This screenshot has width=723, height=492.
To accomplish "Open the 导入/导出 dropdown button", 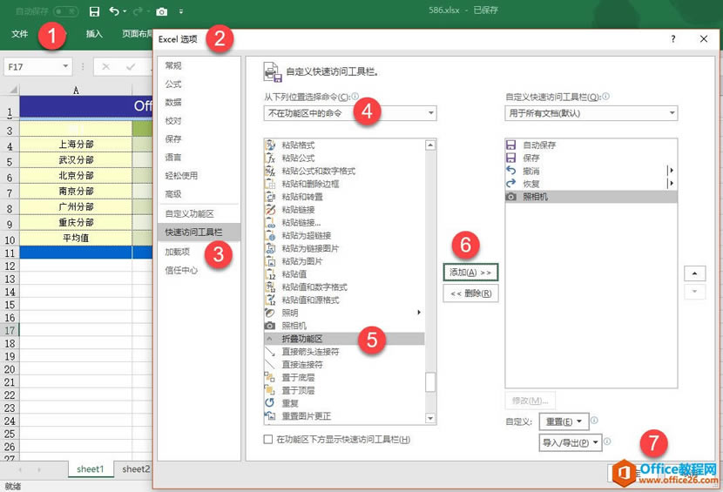I will tap(571, 442).
